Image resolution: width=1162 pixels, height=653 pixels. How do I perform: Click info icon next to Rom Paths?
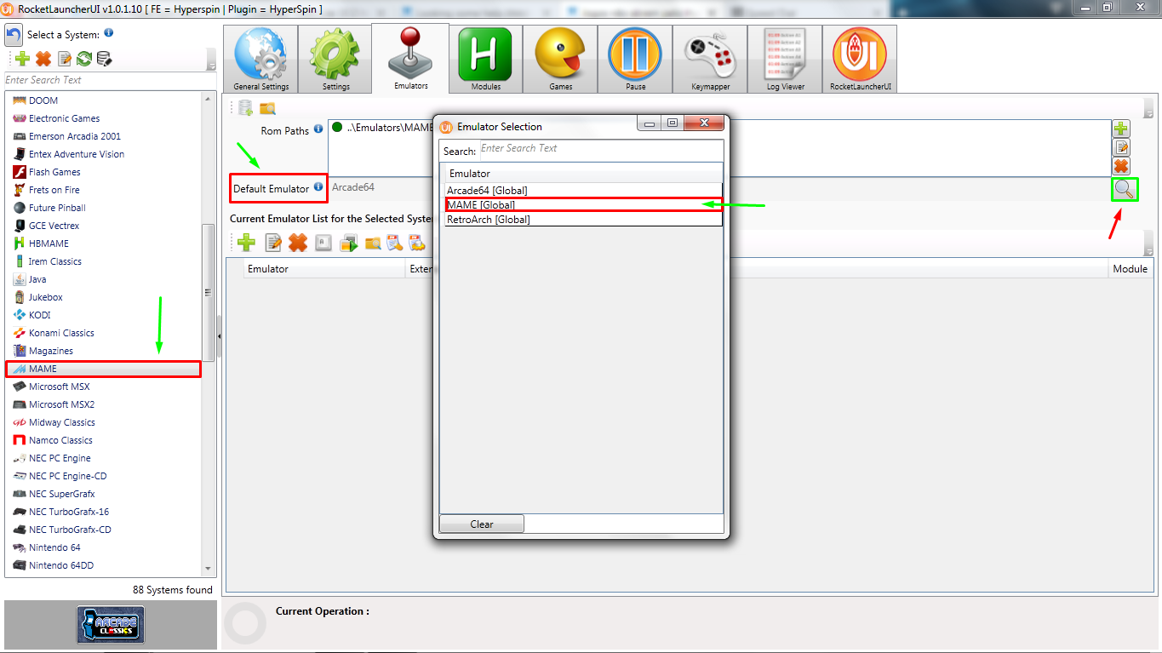point(318,129)
